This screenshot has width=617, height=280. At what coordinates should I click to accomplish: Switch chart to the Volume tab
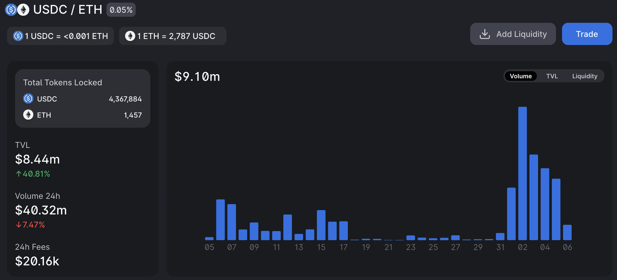tap(521, 76)
